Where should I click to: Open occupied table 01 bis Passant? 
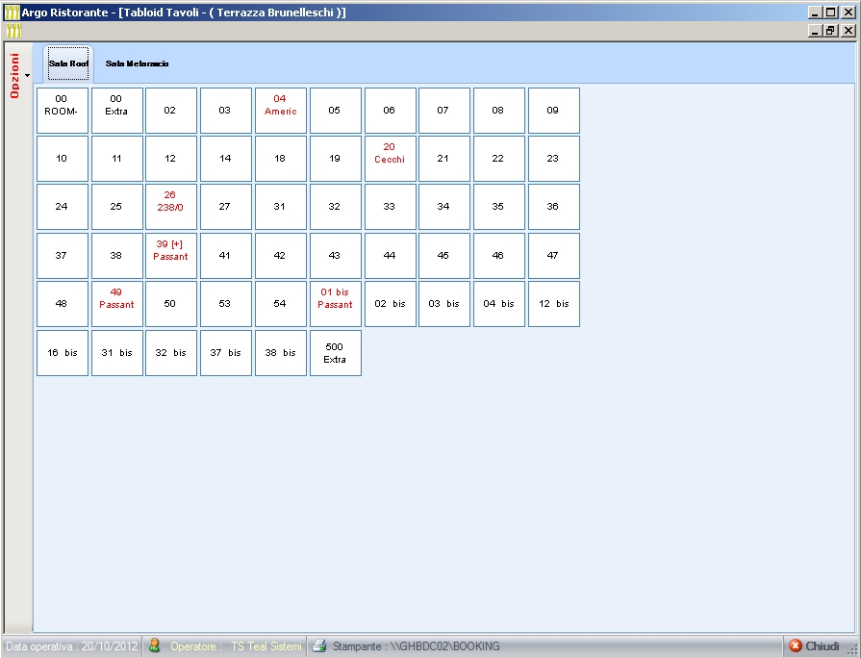[x=336, y=304]
